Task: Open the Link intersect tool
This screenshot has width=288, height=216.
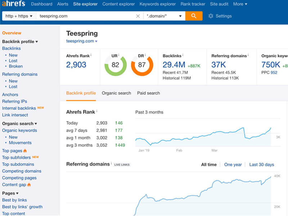Action: (x=15, y=115)
